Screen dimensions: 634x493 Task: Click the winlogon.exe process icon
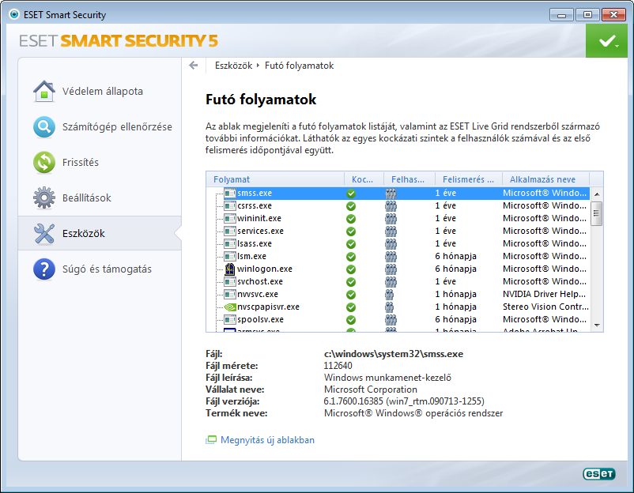[230, 269]
